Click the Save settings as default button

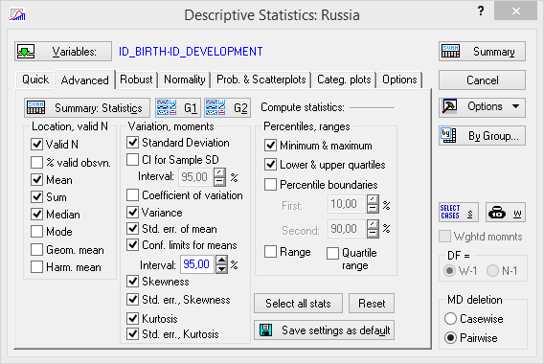click(x=324, y=330)
